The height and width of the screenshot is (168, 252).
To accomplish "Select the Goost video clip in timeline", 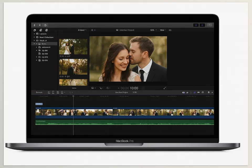I will click(x=164, y=113).
